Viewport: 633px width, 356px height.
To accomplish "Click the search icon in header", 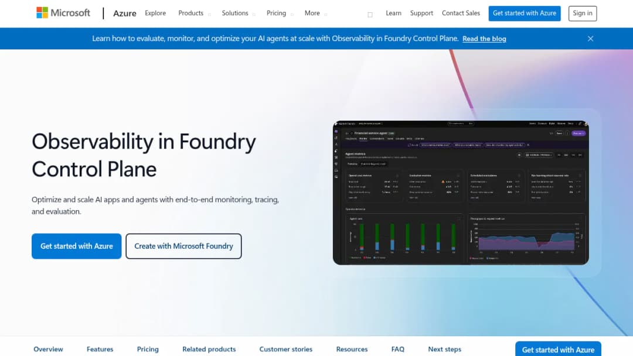I will 370,15.
